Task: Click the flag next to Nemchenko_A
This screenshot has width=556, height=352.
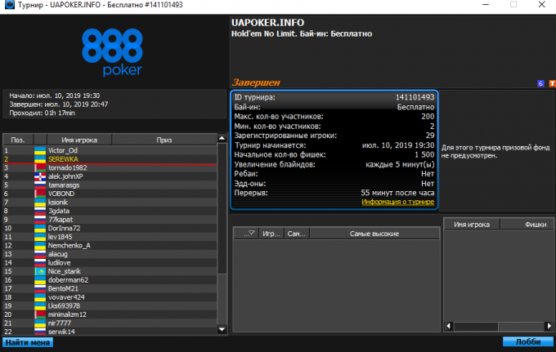Action: click(x=40, y=245)
